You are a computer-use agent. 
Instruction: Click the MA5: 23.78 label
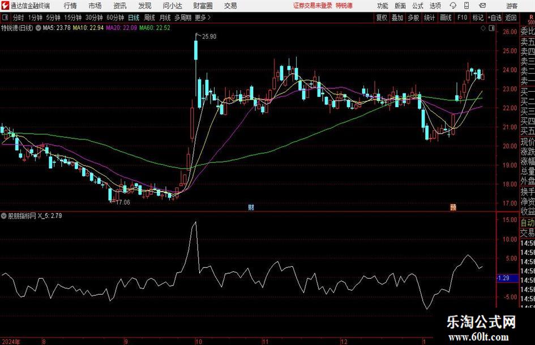pyautogui.click(x=56, y=28)
